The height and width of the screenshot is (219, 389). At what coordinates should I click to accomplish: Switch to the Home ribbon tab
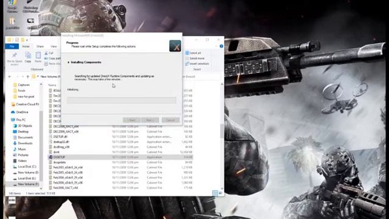click(x=26, y=46)
